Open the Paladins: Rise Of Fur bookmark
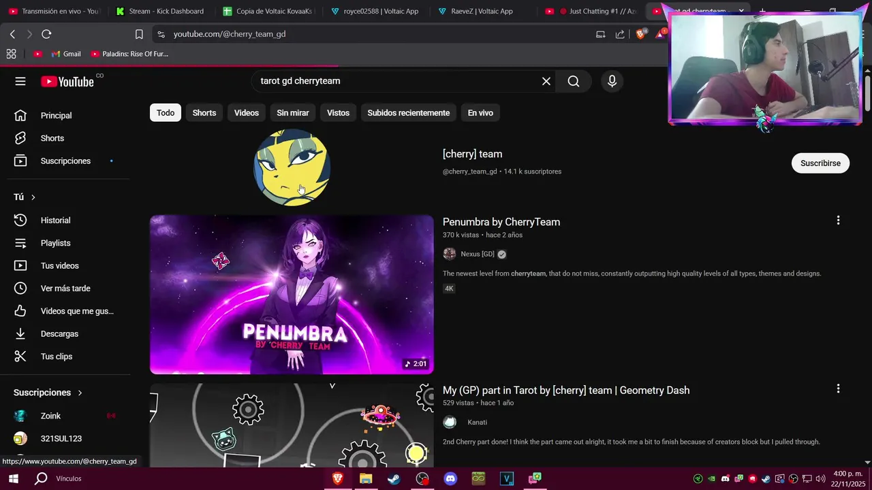 pos(129,54)
